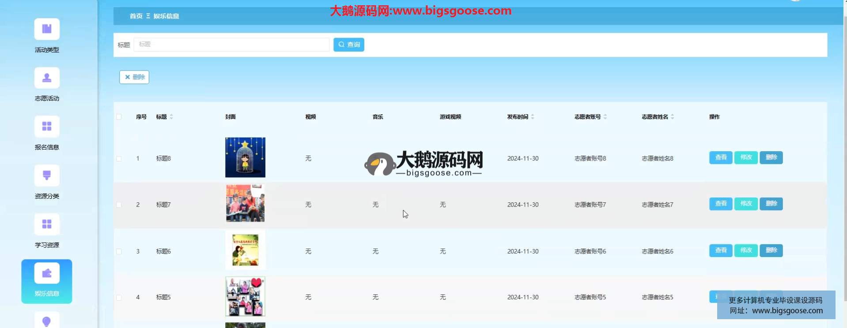Viewport: 847px width, 328px height.
Task: Go to 首页 in breadcrumb
Action: tap(136, 16)
